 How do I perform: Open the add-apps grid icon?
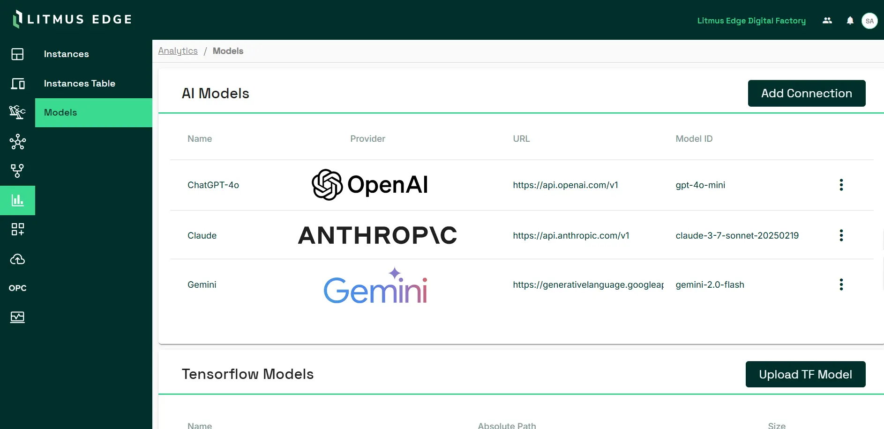coord(17,229)
